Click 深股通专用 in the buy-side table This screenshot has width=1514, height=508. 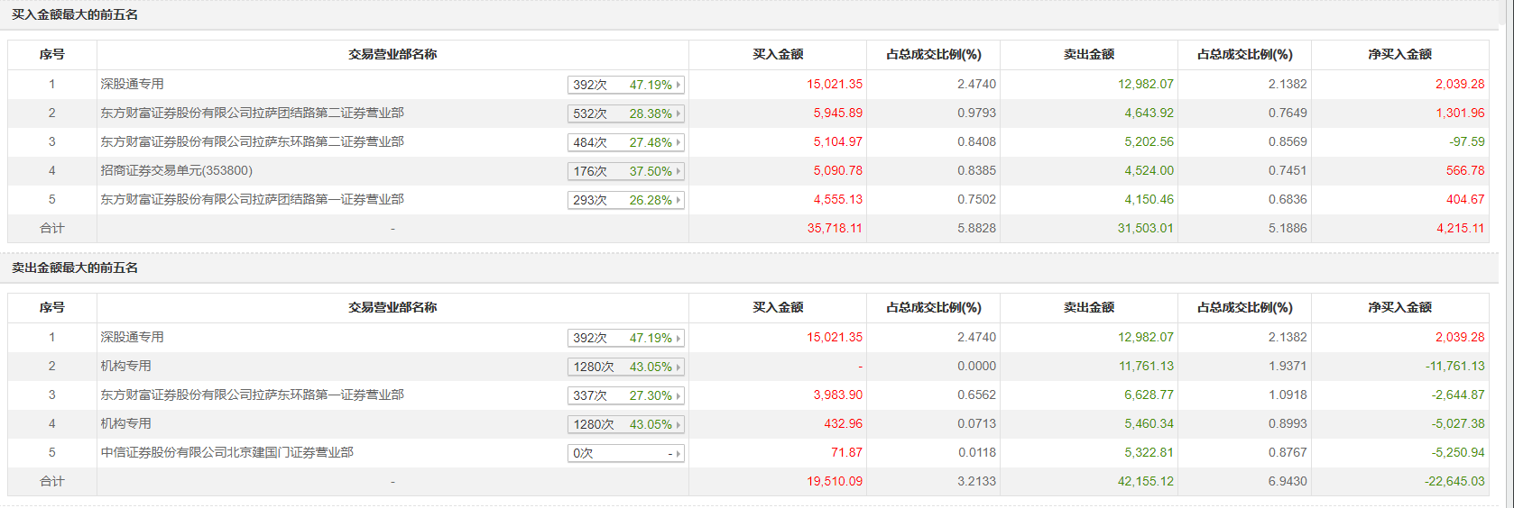pos(132,84)
